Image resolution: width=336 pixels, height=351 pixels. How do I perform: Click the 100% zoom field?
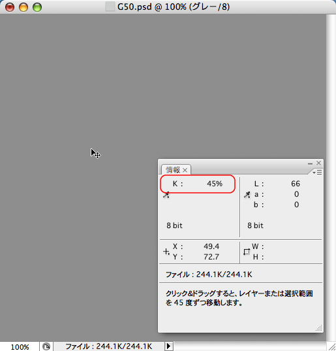[x=20, y=346]
